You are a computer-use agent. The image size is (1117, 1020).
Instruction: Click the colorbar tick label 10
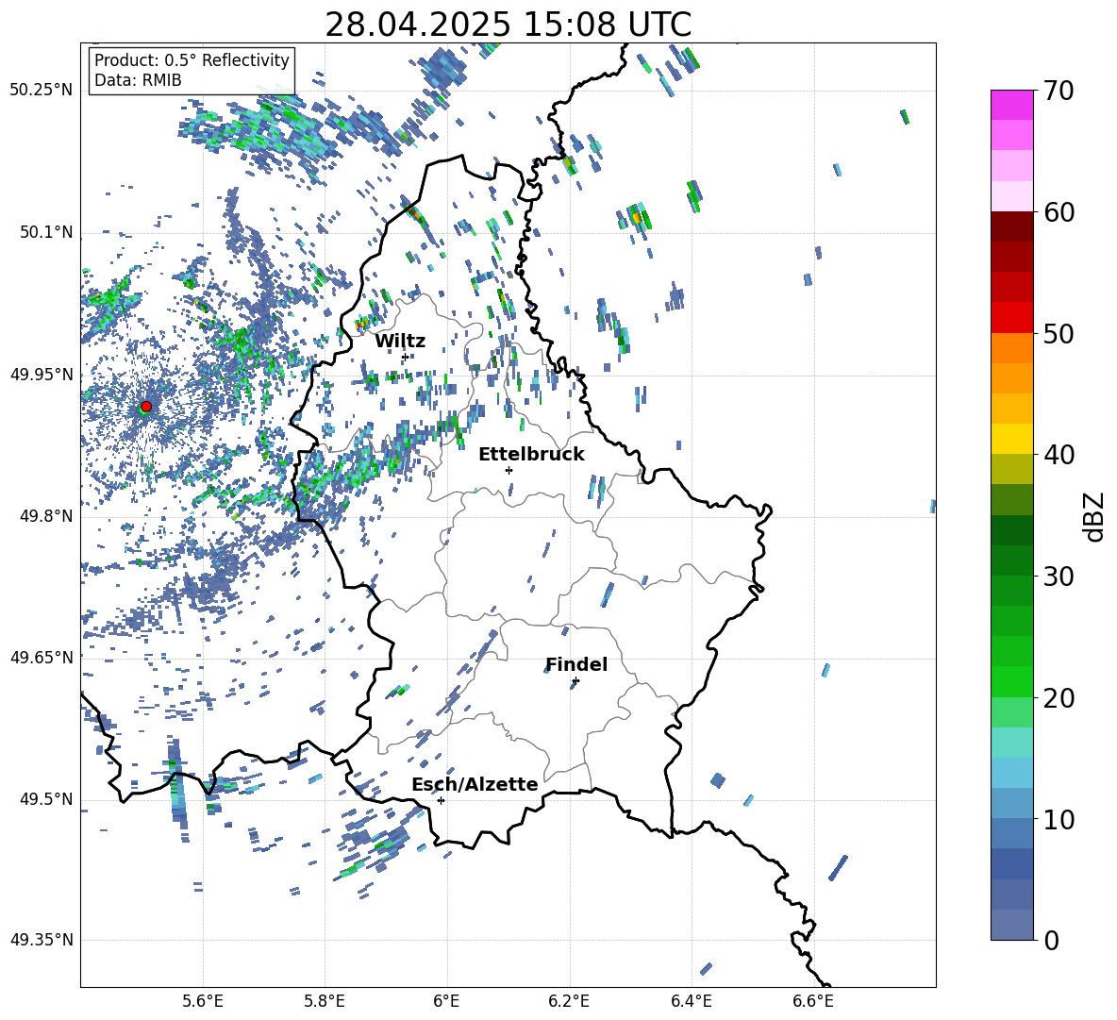coord(1059,820)
